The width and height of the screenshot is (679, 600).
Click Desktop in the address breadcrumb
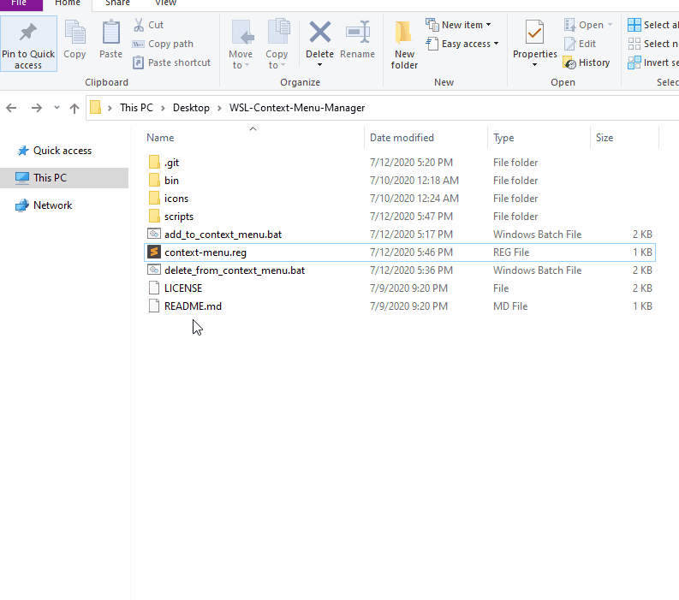click(x=191, y=108)
